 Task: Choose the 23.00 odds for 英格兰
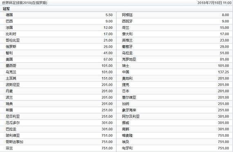tap(224, 40)
